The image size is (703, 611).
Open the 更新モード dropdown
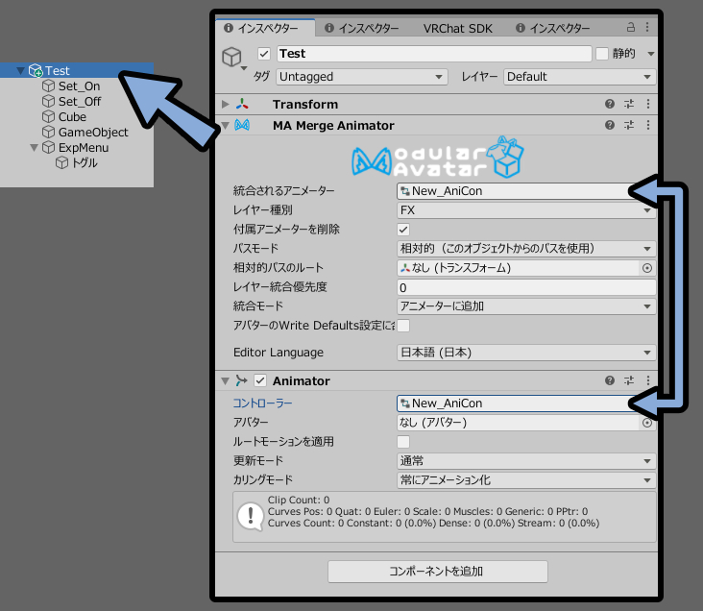click(526, 461)
